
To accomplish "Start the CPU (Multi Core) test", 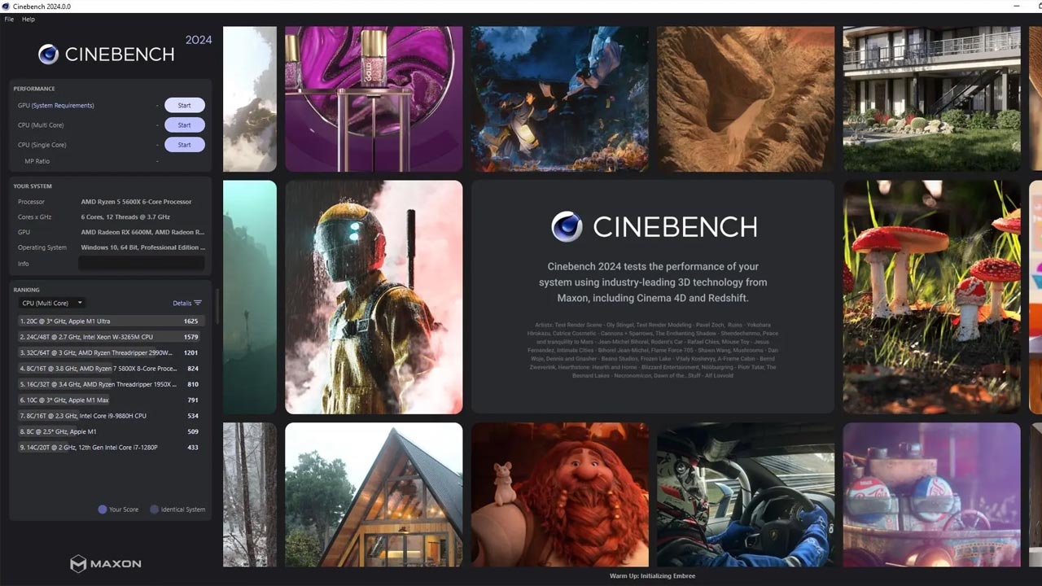I will point(184,125).
